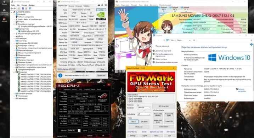
Task: Click small chibi character image in CrystalDiskInfo
Action: click(x=167, y=27)
